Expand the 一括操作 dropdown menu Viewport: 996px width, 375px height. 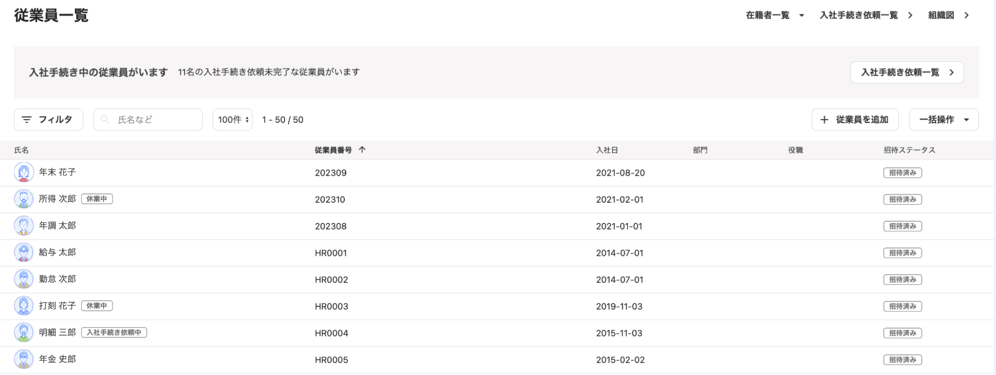coord(944,120)
